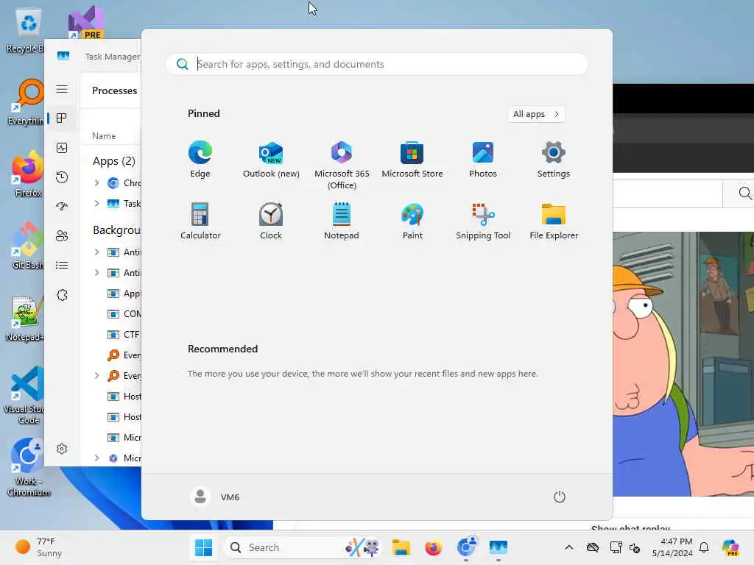The image size is (754, 565).
Task: Open Edge from pinned apps
Action: point(200,160)
